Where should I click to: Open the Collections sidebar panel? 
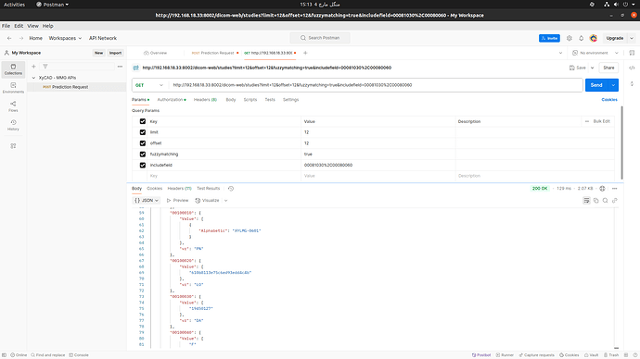(x=13, y=69)
